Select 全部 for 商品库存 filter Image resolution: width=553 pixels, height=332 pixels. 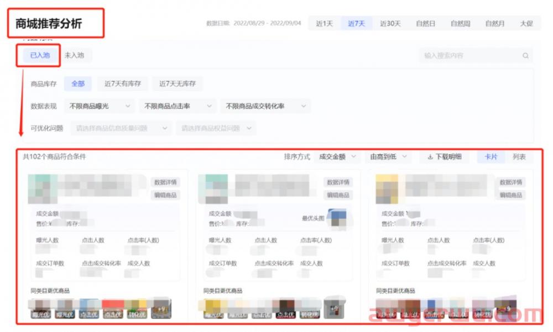pos(78,84)
